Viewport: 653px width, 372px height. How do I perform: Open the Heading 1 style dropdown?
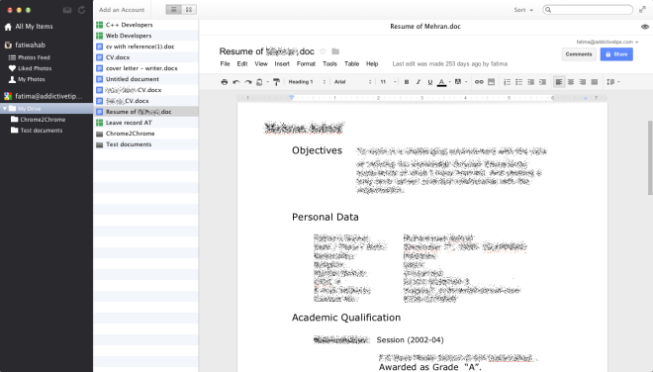[x=307, y=82]
